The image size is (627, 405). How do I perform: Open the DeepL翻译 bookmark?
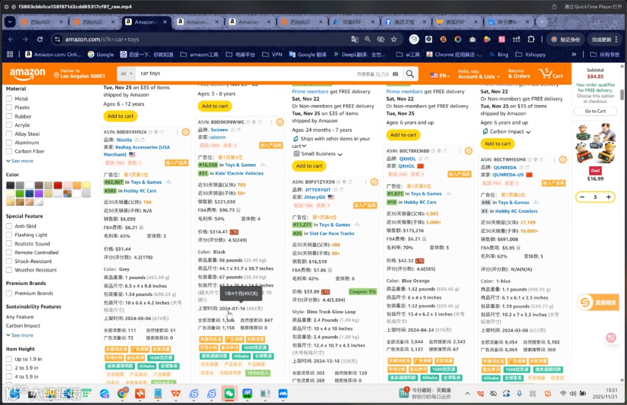click(359, 55)
